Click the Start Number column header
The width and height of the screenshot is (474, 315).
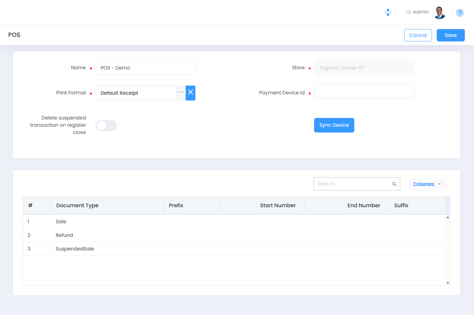pos(278,205)
